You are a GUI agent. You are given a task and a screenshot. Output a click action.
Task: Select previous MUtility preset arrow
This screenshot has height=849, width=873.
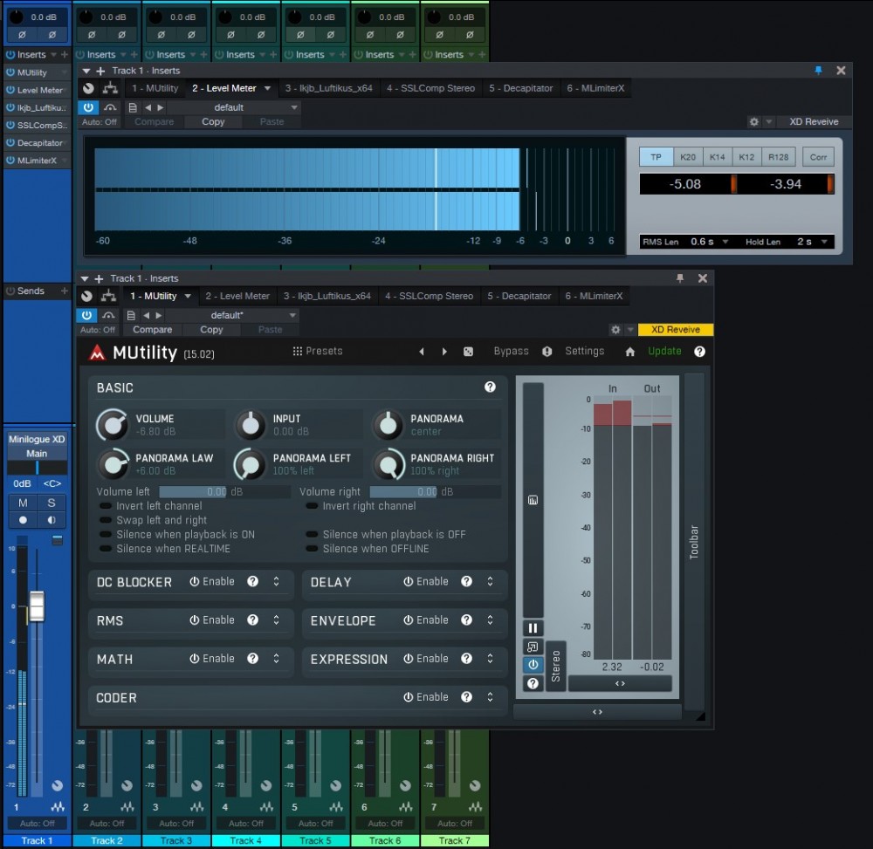click(422, 352)
